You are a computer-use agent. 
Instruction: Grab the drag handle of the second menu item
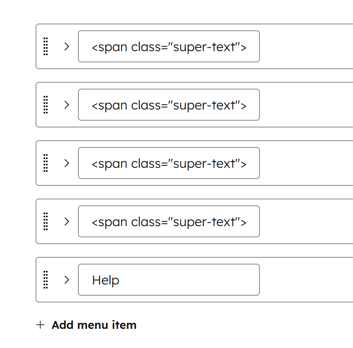click(x=45, y=105)
